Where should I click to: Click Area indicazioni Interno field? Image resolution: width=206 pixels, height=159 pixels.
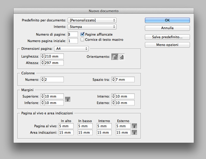tap(104, 132)
